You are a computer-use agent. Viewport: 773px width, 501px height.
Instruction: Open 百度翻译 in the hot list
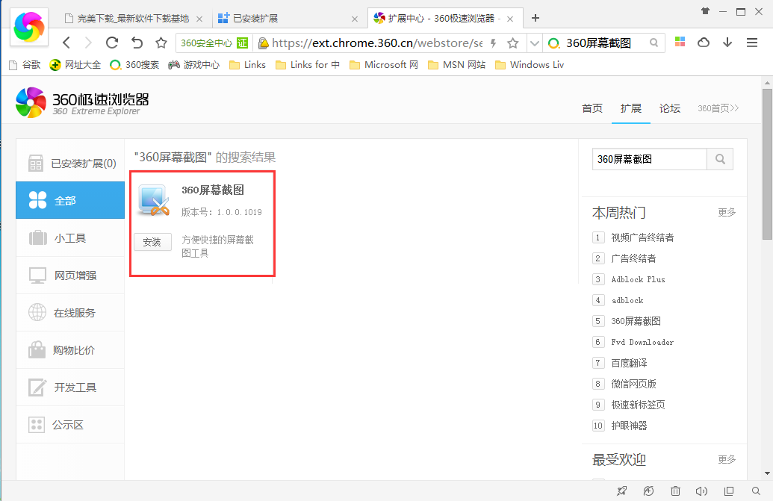pos(629,363)
